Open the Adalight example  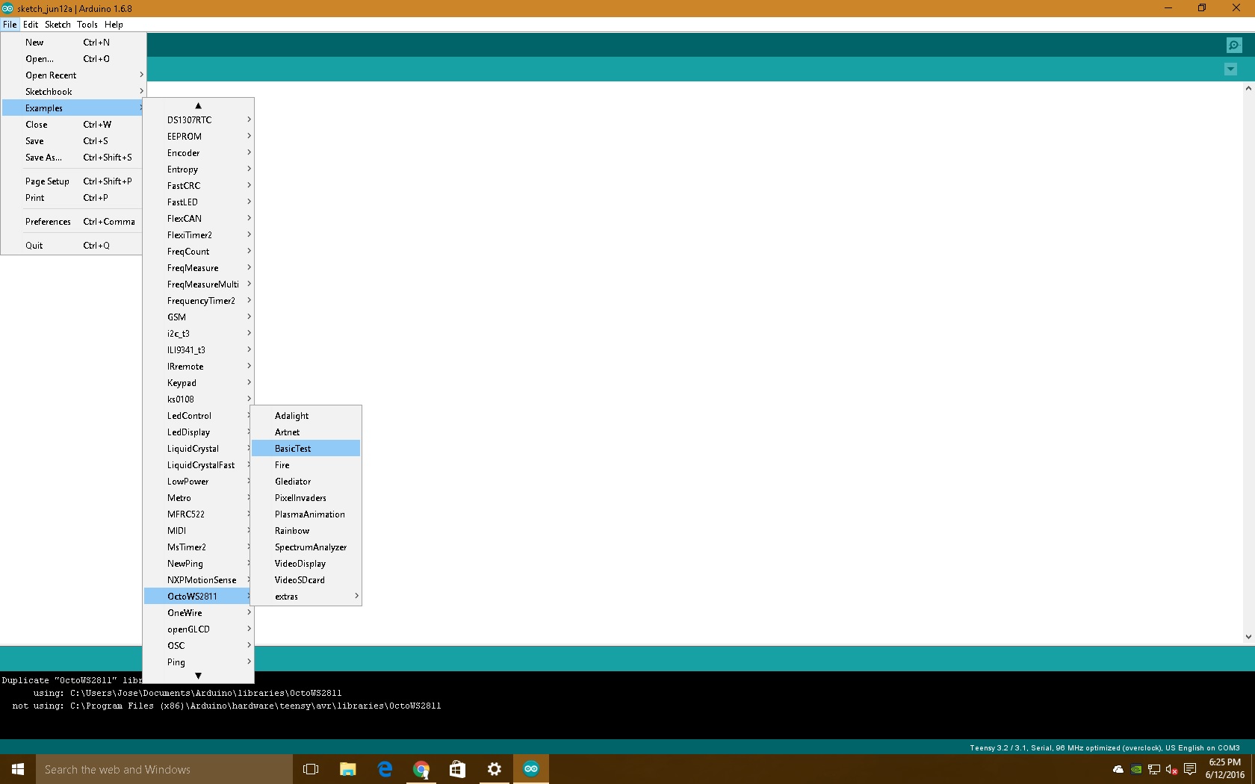(306, 416)
